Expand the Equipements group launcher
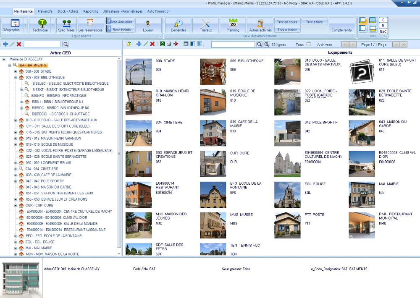The image size is (420, 298). [x=160, y=36]
